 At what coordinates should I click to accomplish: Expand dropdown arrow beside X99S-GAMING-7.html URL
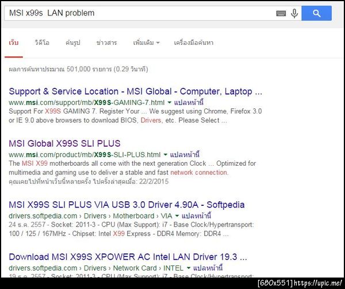click(x=169, y=103)
